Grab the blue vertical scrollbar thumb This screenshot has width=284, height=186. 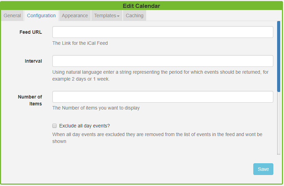pos(278,55)
